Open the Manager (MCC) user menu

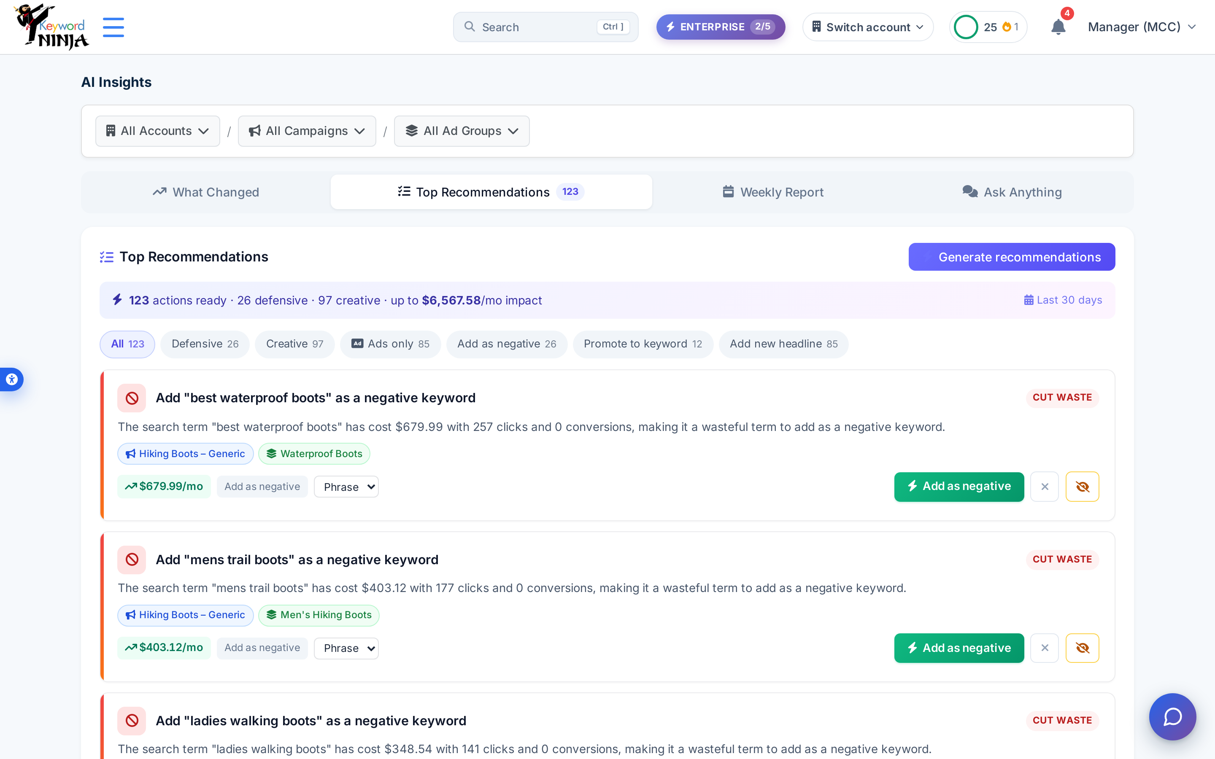[1142, 27]
